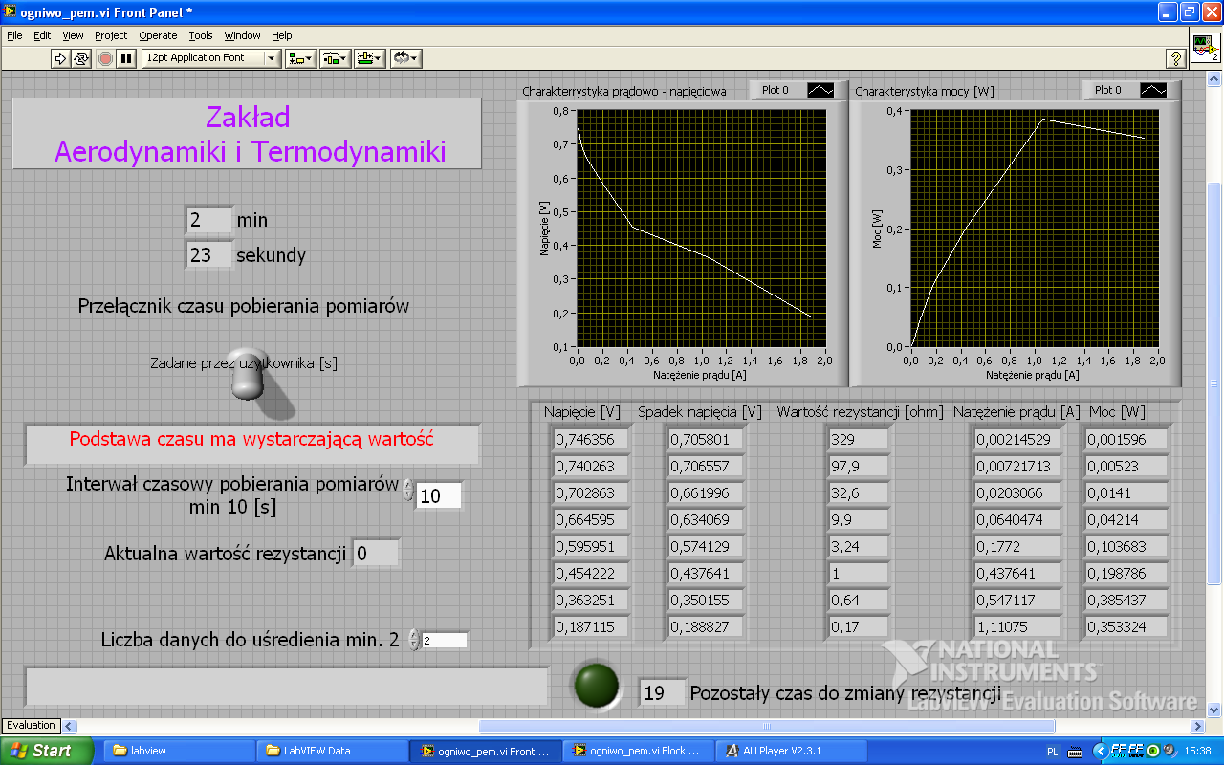The image size is (1224, 765).
Task: Click the speaker volume tray icon
Action: point(1170,751)
